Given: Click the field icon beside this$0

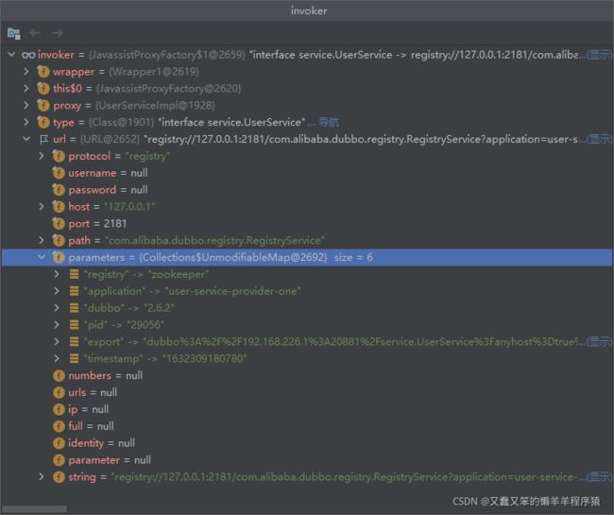Looking at the screenshot, I should click(x=43, y=89).
